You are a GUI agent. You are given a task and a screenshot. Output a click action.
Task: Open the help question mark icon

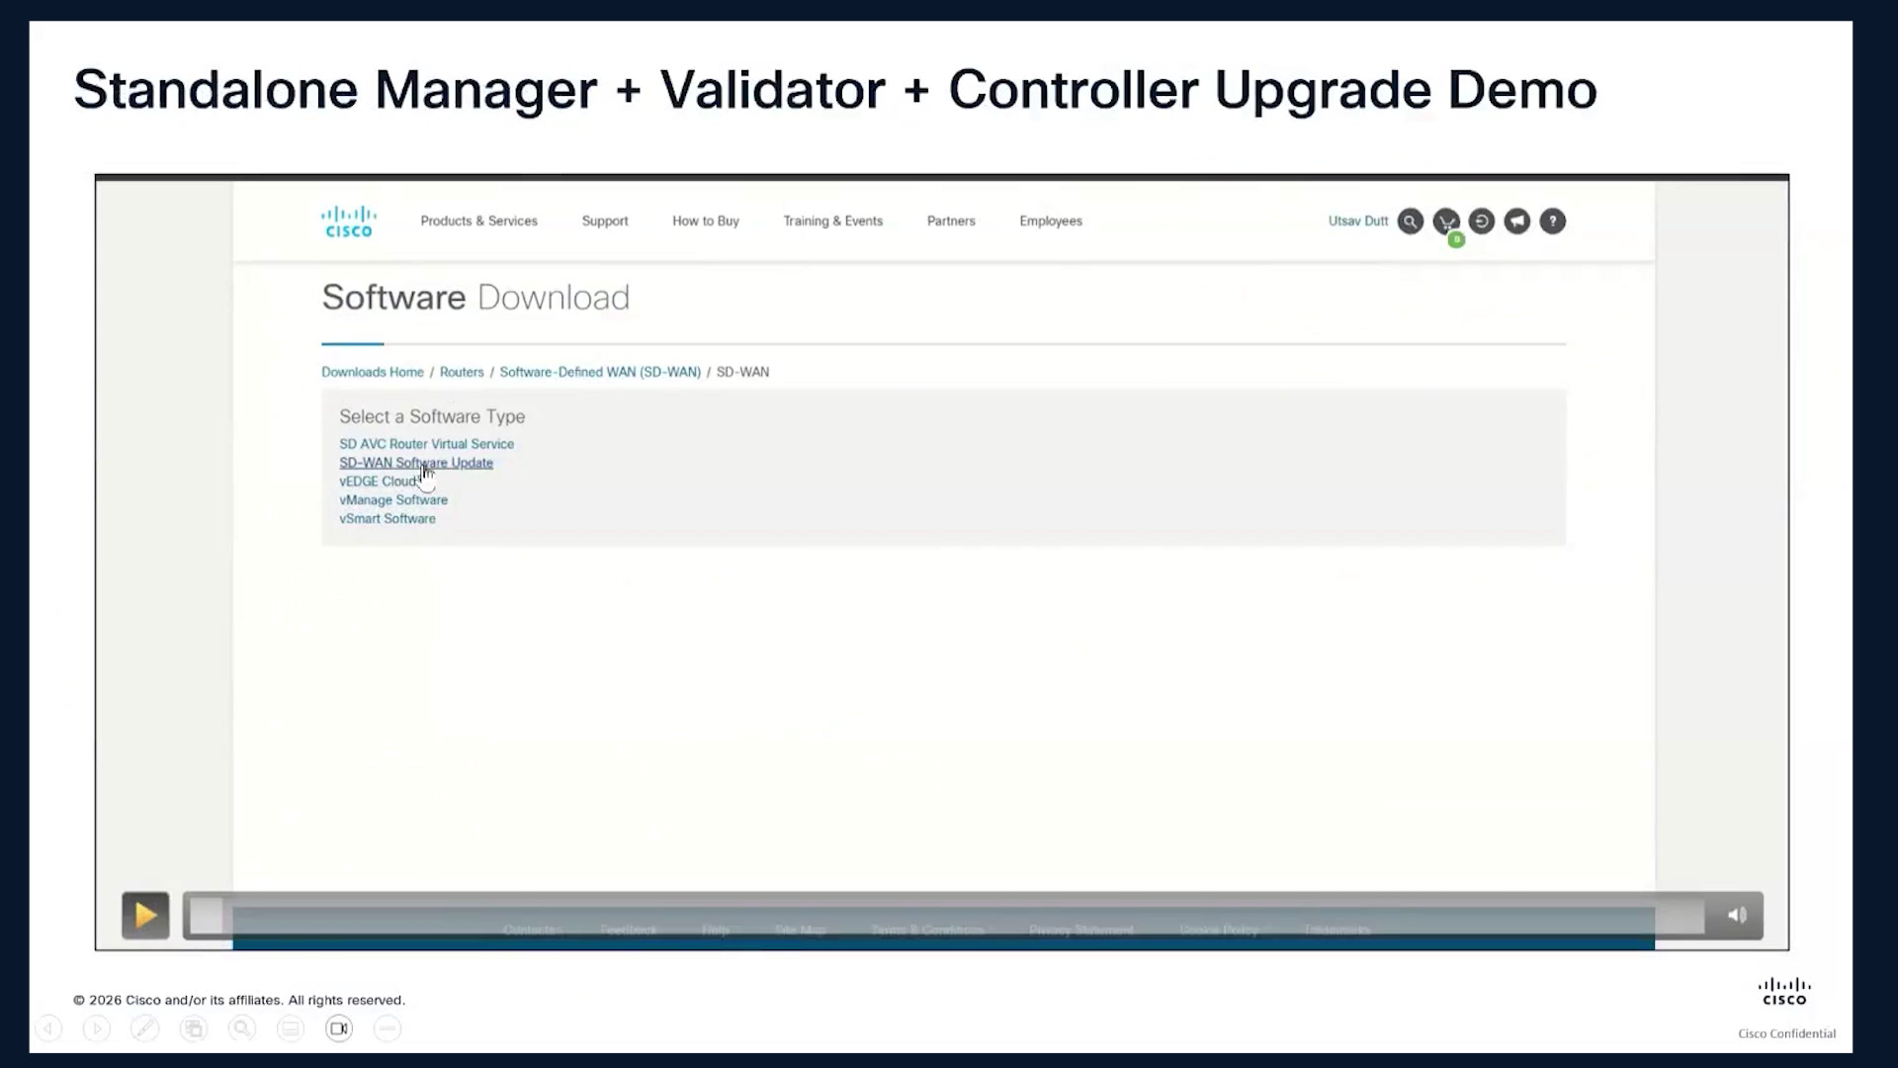tap(1553, 222)
